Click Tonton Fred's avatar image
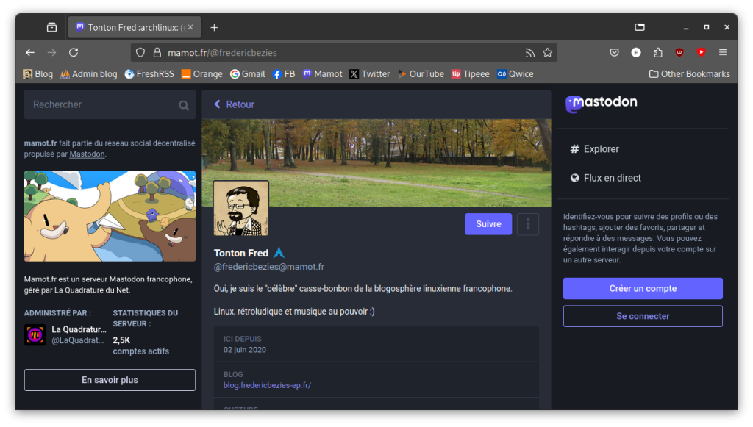This screenshot has height=427, width=753. pyautogui.click(x=241, y=208)
